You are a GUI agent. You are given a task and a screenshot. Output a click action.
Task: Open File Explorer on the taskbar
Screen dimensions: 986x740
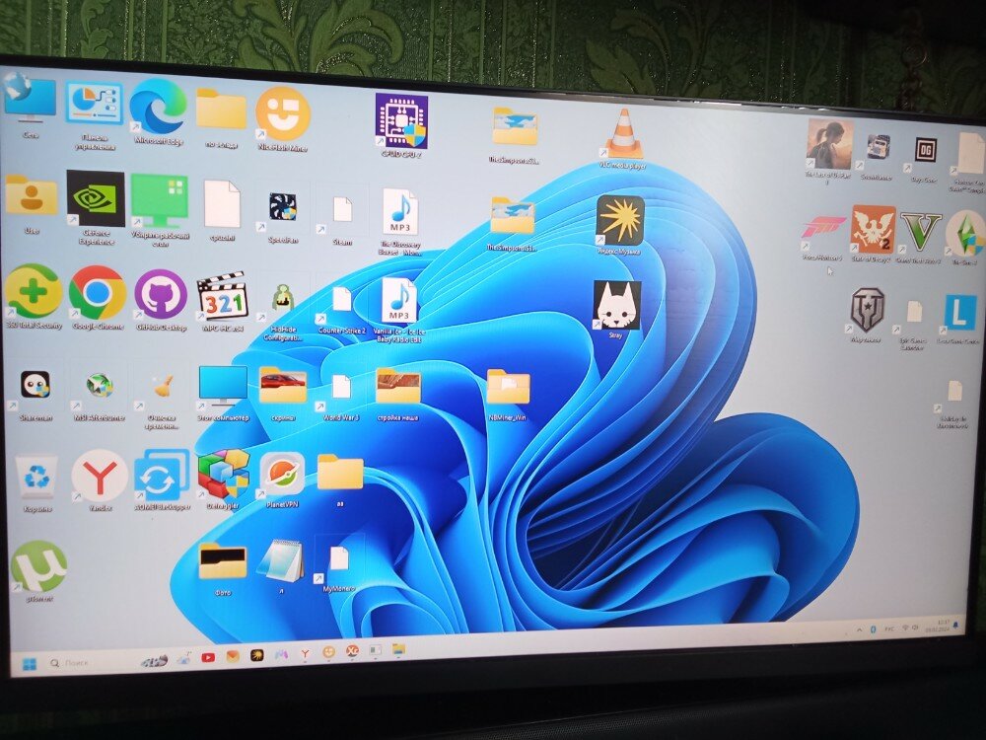(398, 649)
